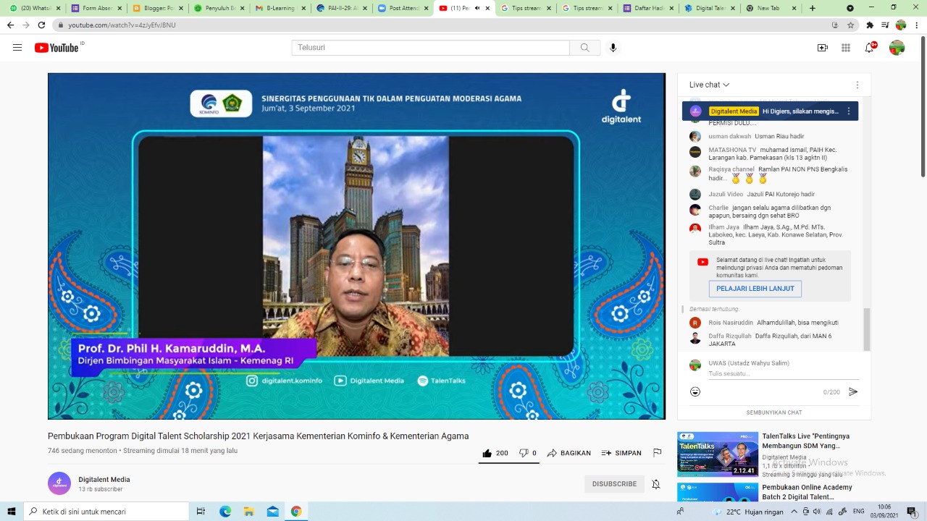Click the video player to pause
The height and width of the screenshot is (521, 927).
coord(356,246)
